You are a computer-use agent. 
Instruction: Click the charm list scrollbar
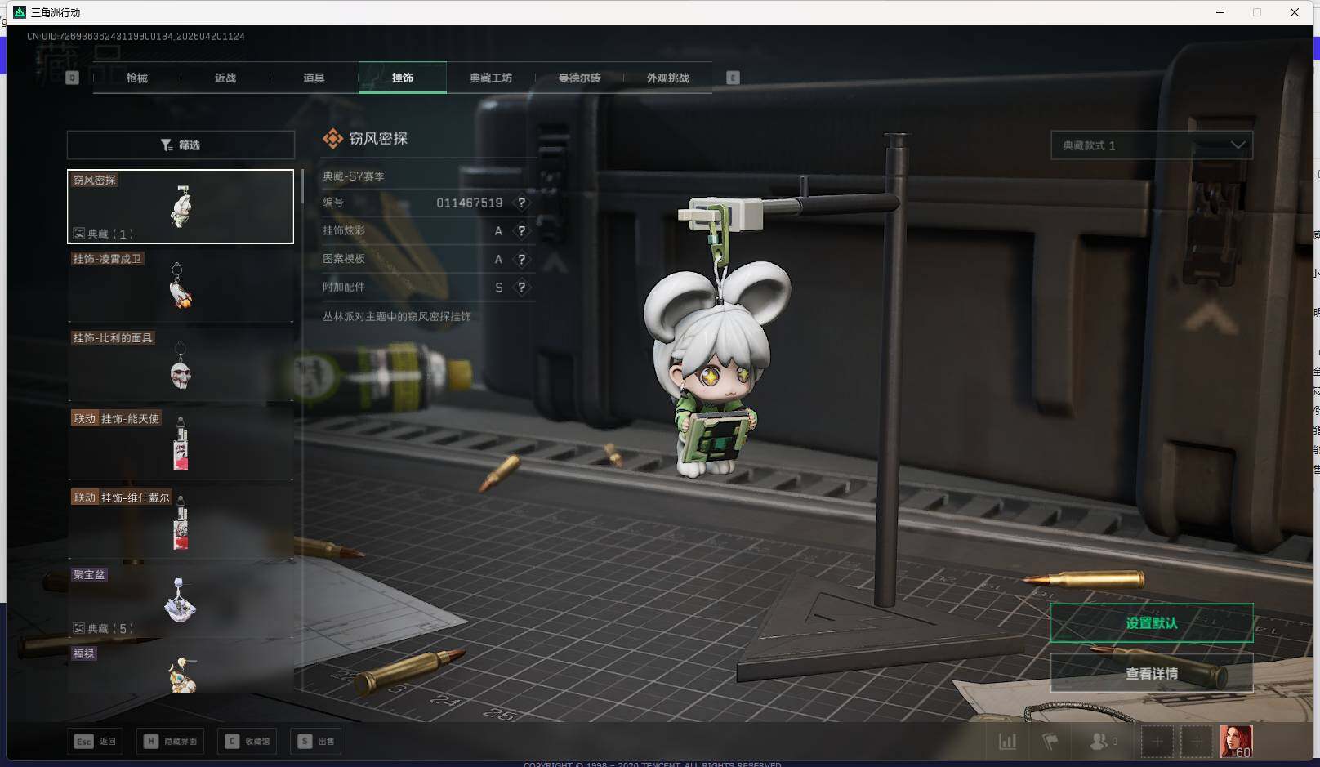[x=302, y=188]
